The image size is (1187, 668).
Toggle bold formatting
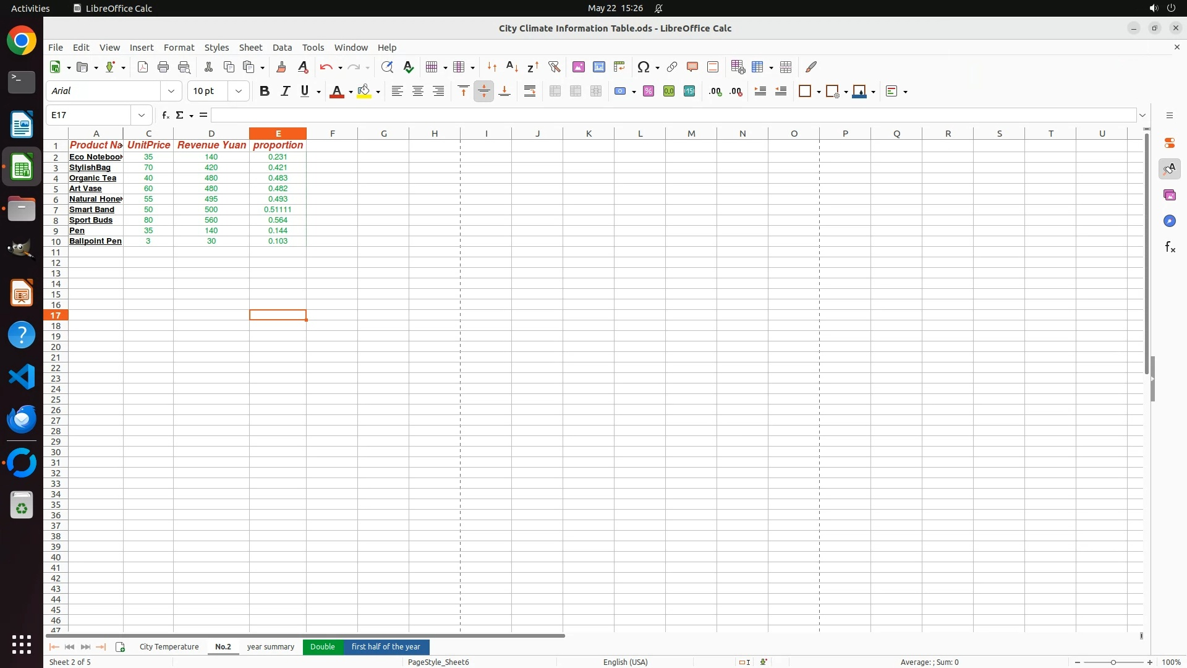(x=265, y=92)
